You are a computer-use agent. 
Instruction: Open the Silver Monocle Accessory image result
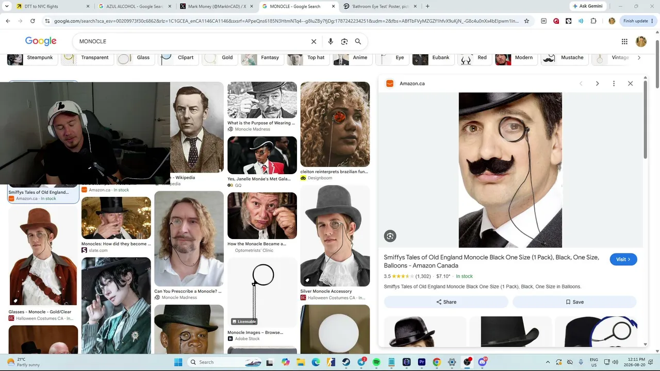click(x=335, y=236)
